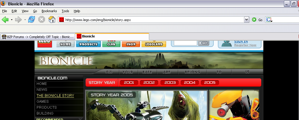Image resolution: width=299 pixels, height=120 pixels.
Task: Click the URL address bar field
Action: (x=154, y=20)
